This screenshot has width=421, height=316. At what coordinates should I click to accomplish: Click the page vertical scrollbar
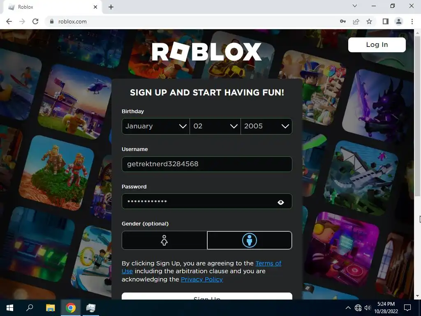417,116
